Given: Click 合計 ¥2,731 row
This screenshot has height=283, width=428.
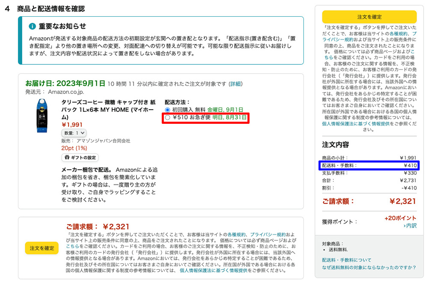Looking at the screenshot, I should tap(369, 181).
